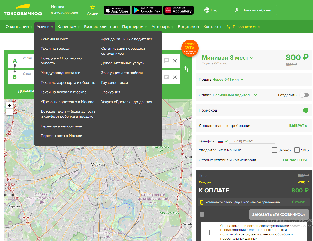This screenshot has width=313, height=241.
Task: Tick the personal data consent checkbox
Action: coord(212,233)
